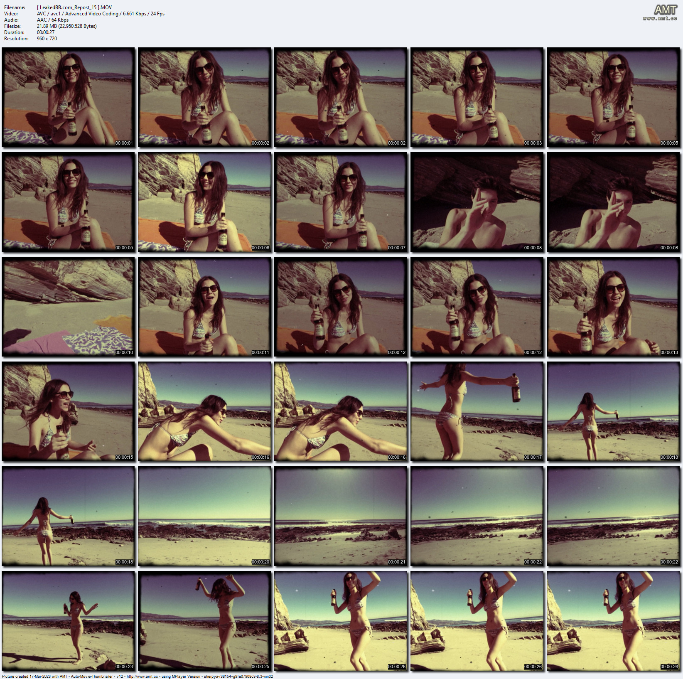The height and width of the screenshot is (679, 683).
Task: Open the frame stamped 00:00:17
Action: point(477,411)
